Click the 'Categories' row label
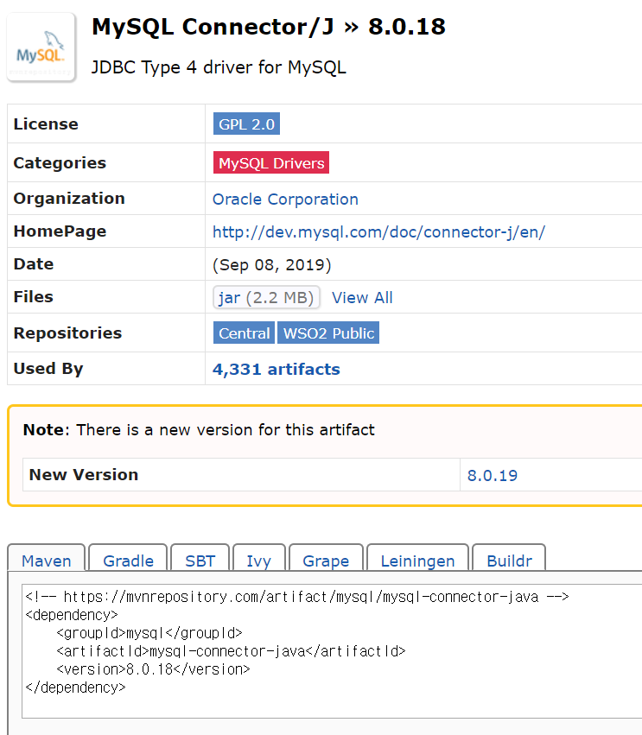Image resolution: width=642 pixels, height=735 pixels. click(60, 163)
